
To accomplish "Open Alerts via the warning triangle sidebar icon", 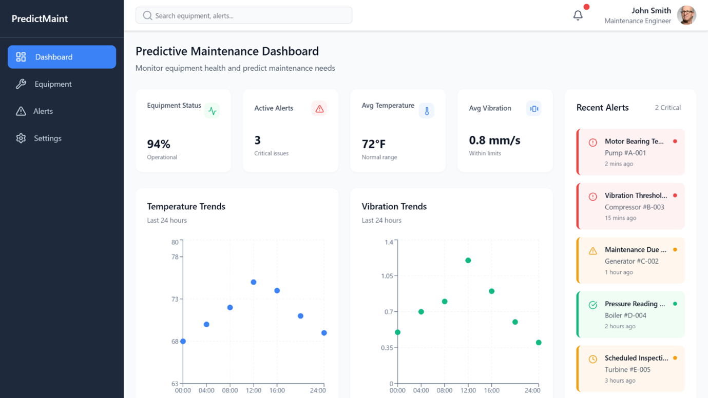I will tap(21, 111).
